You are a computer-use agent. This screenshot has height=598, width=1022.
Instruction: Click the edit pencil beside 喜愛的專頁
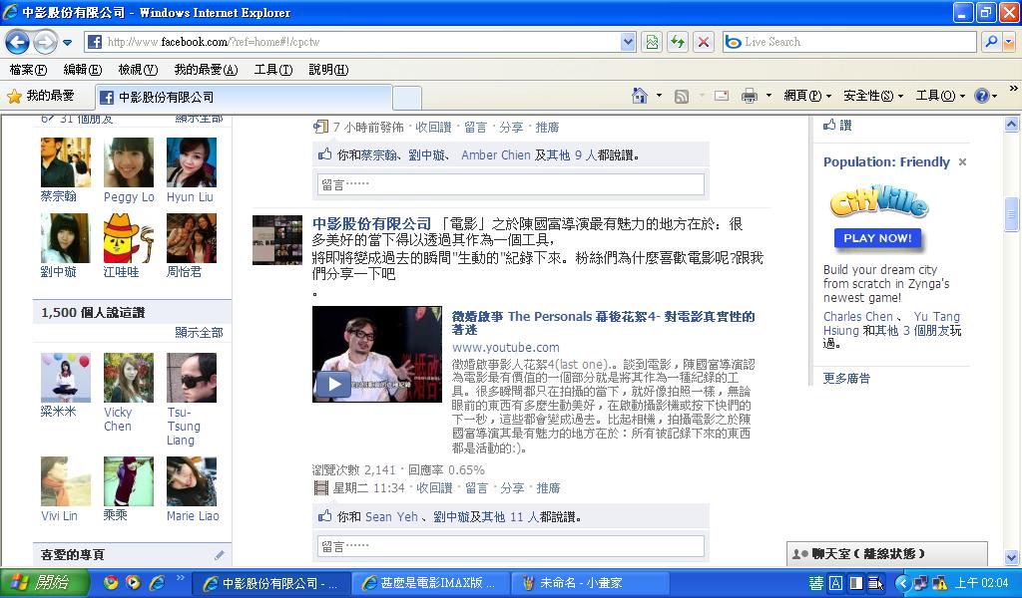coord(219,555)
